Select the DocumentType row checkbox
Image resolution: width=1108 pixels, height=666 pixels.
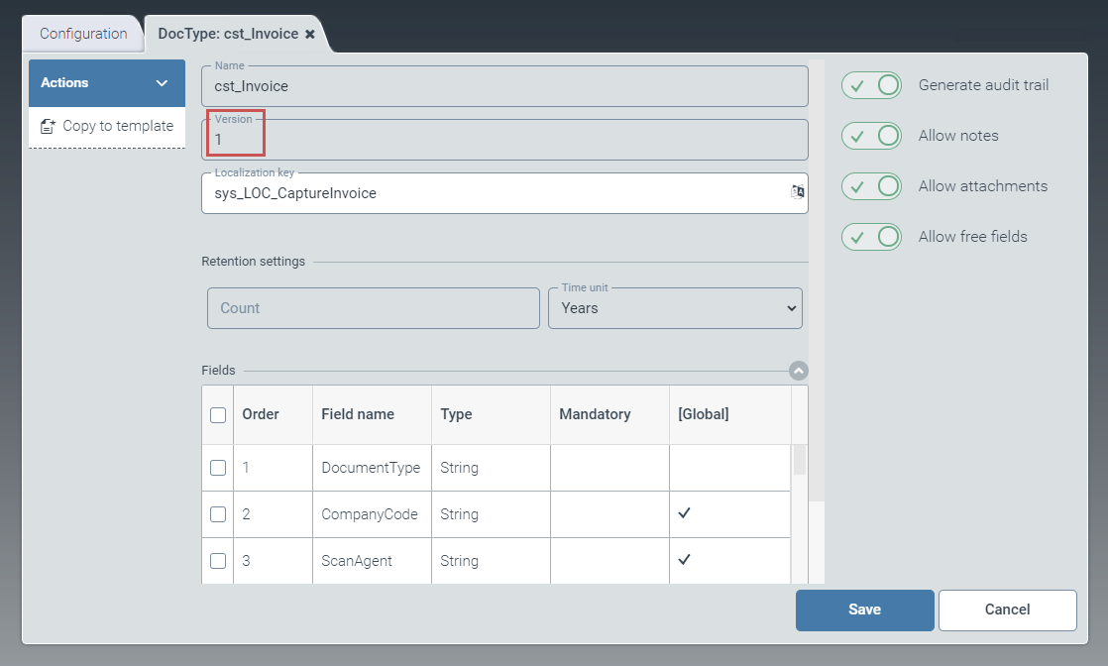218,468
